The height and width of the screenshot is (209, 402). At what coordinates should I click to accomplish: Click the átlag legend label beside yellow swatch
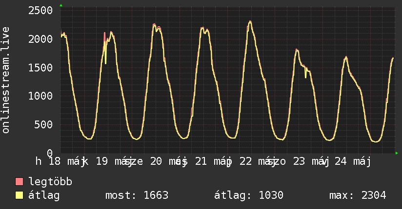pyautogui.click(x=44, y=195)
